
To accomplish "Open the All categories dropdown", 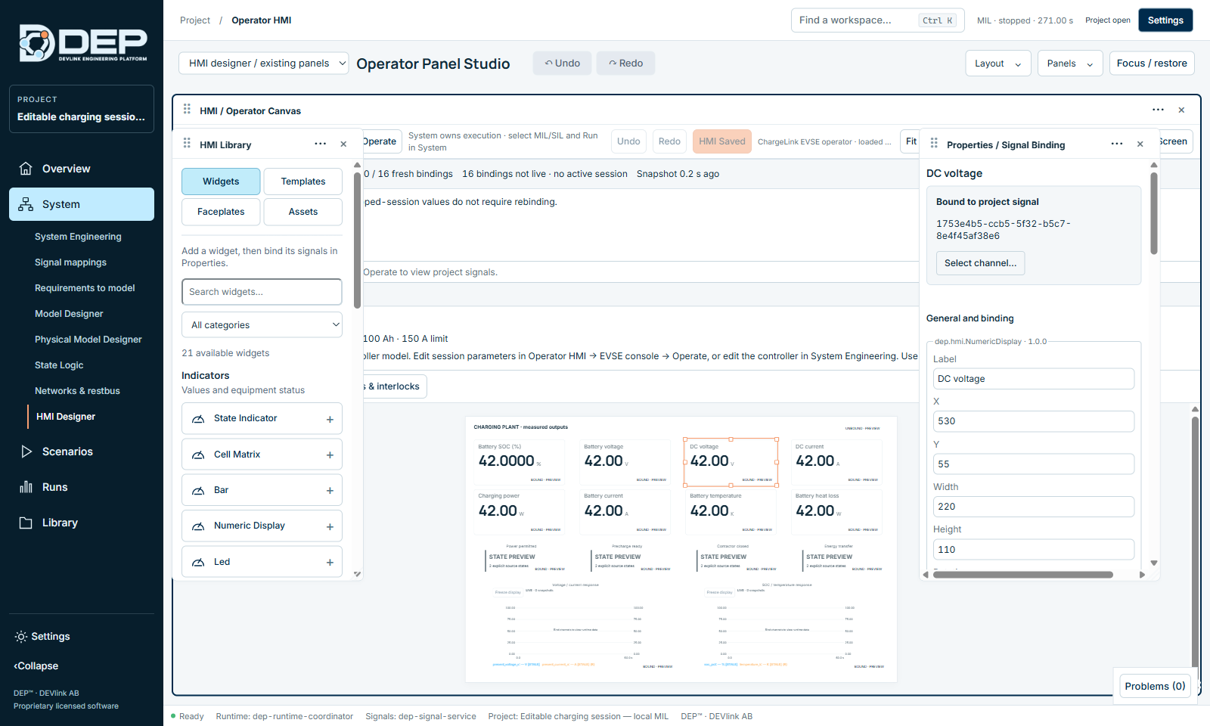I will pyautogui.click(x=262, y=325).
